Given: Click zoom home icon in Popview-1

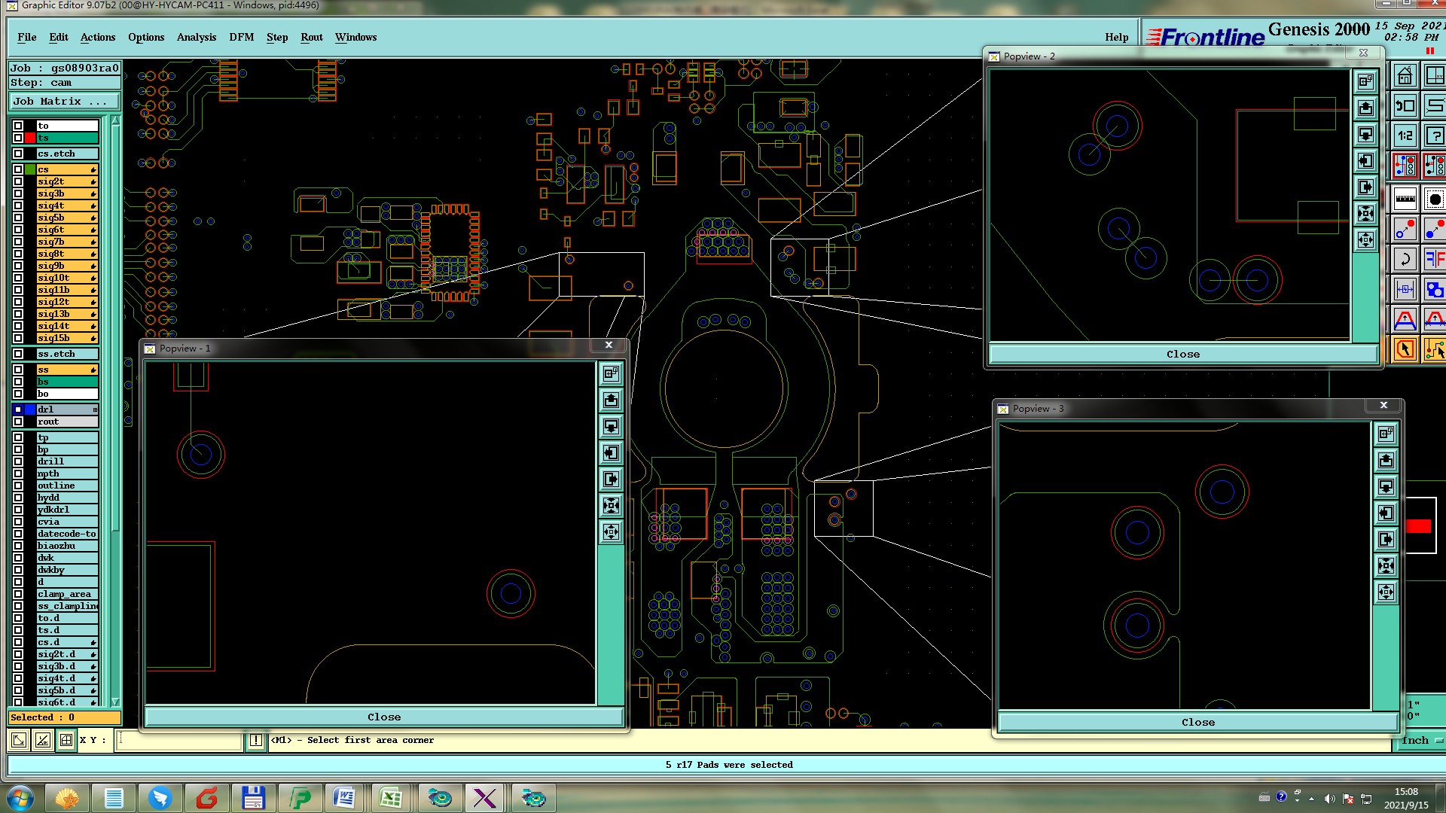Looking at the screenshot, I should (611, 373).
